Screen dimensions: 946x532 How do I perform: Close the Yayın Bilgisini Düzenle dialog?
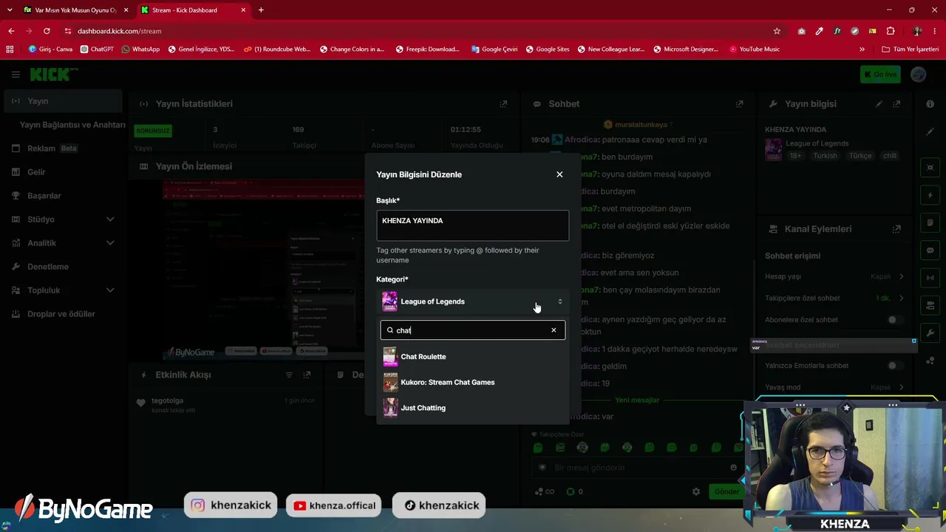559,174
